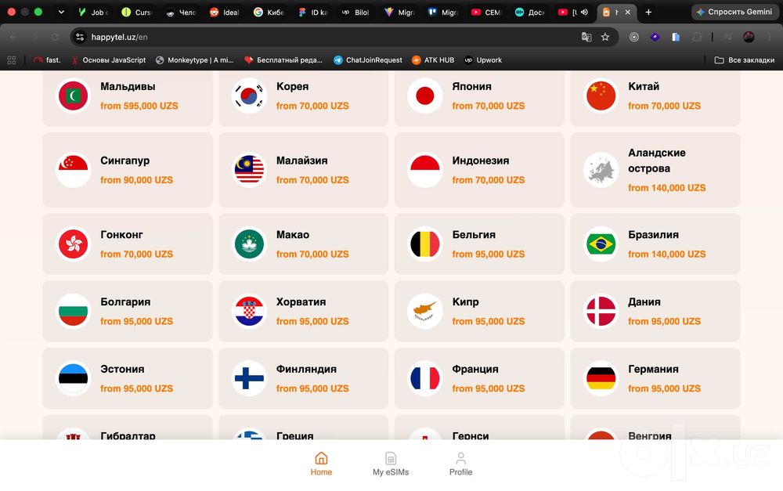Open the ATK HUB bookmark

pos(433,60)
